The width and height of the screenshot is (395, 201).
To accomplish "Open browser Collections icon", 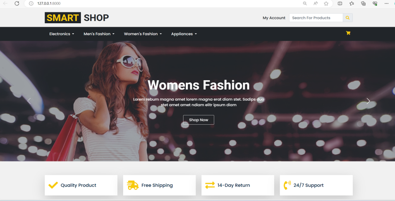I will pos(363,3).
